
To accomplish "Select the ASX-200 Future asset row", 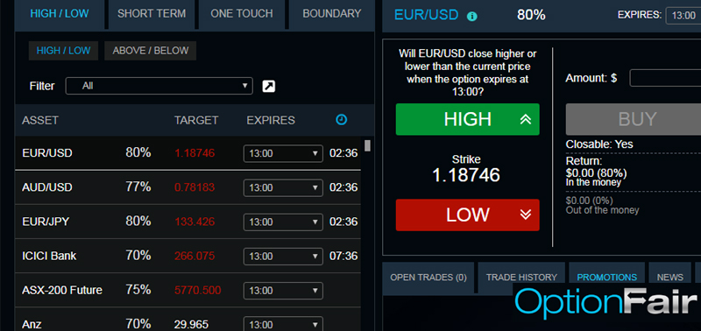I will 188,291.
